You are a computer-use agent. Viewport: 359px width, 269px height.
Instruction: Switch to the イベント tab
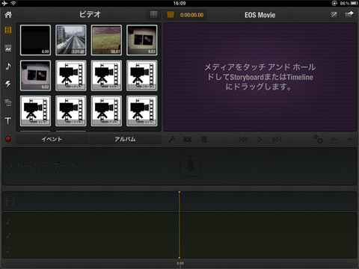click(52, 139)
